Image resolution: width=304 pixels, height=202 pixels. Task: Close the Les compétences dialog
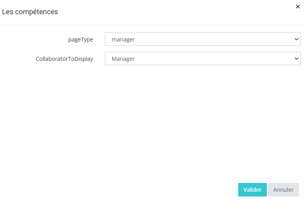[x=298, y=7]
